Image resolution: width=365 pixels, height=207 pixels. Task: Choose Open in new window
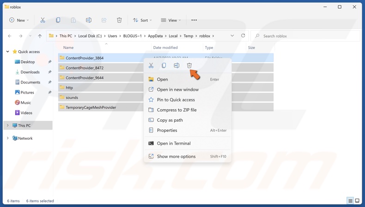coord(188,90)
